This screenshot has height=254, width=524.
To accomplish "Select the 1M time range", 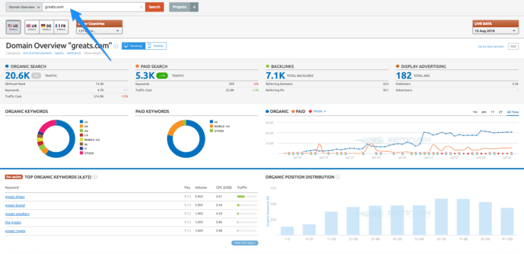I will [x=475, y=112].
